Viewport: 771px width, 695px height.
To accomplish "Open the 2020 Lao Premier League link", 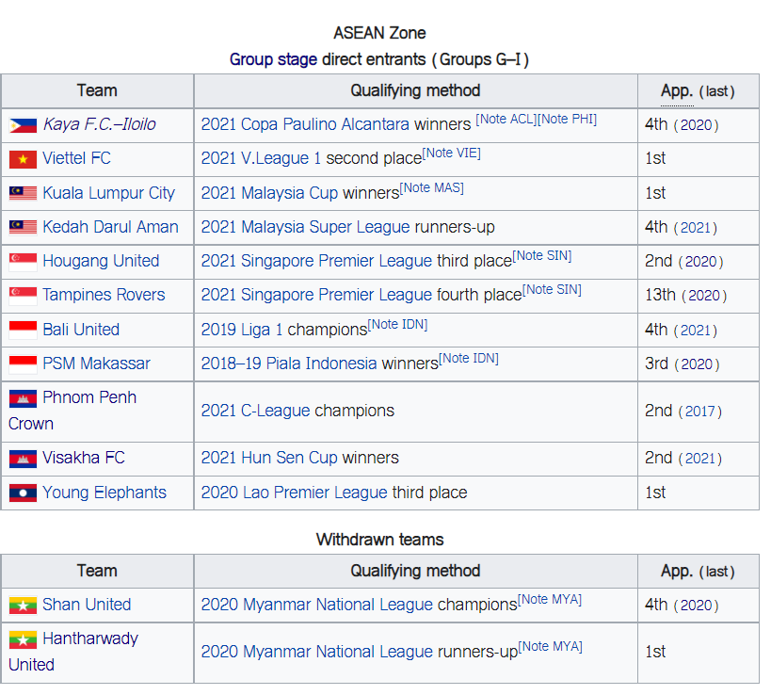I will pyautogui.click(x=294, y=493).
